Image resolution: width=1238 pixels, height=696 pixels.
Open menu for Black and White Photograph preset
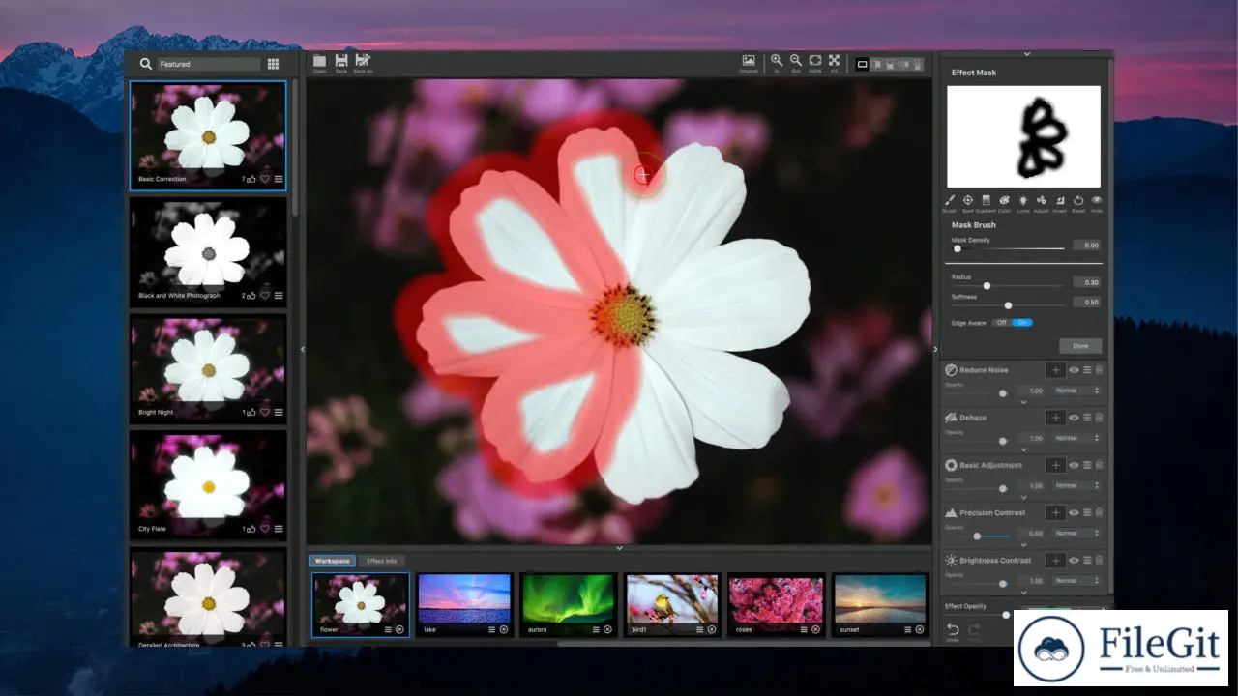point(279,296)
